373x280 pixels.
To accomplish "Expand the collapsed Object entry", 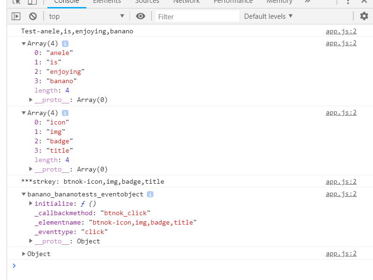I will click(x=24, y=254).
